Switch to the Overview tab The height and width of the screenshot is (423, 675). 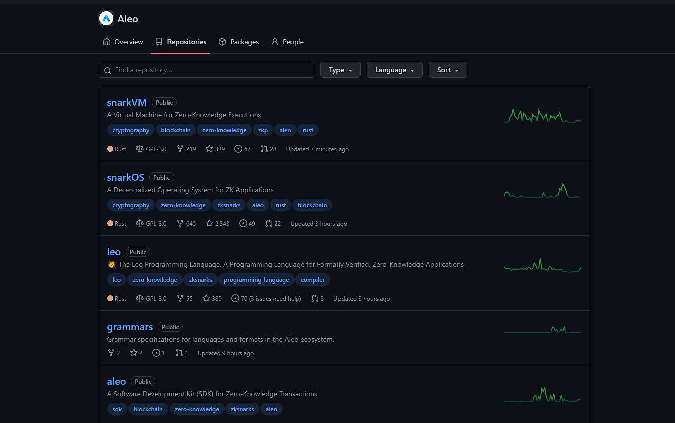[123, 42]
